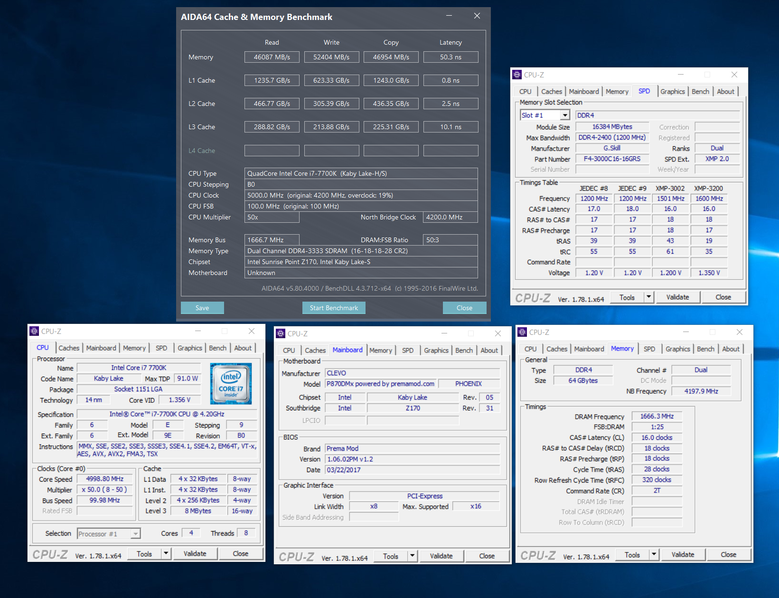The image size is (779, 598).
Task: Minimize the AIDA64 Cache & Memory Benchmark window
Action: click(449, 16)
